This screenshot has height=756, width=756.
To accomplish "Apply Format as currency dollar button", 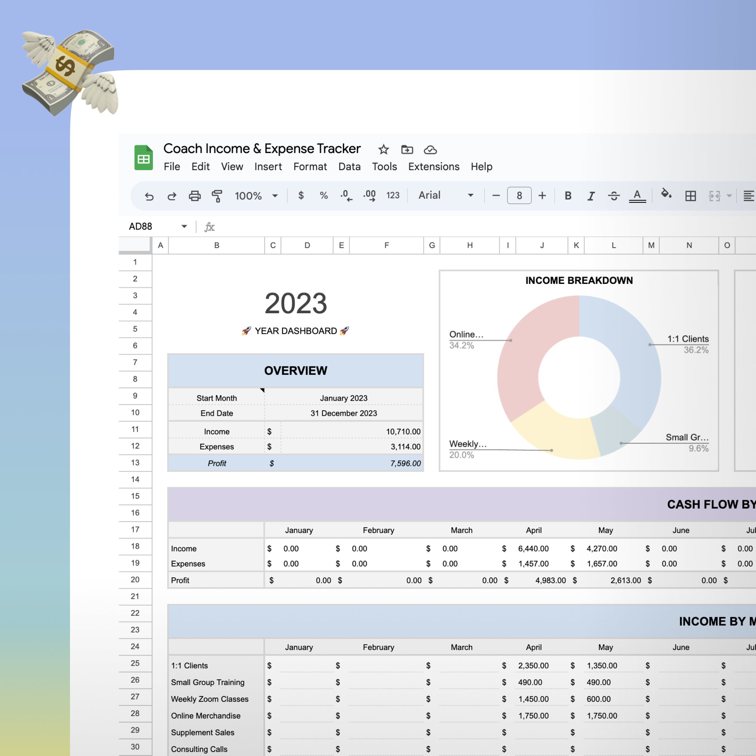I will [301, 195].
